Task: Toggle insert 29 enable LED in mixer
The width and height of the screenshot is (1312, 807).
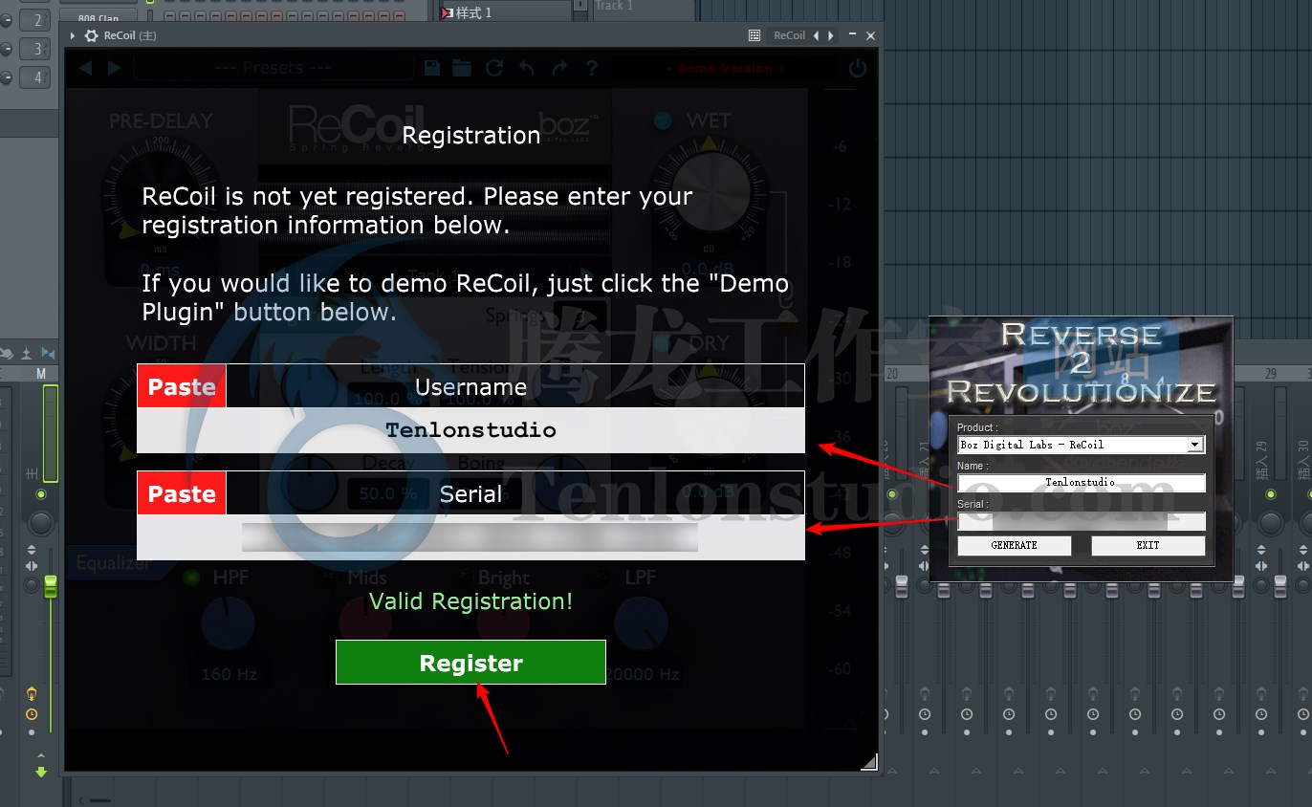Action: [1271, 494]
